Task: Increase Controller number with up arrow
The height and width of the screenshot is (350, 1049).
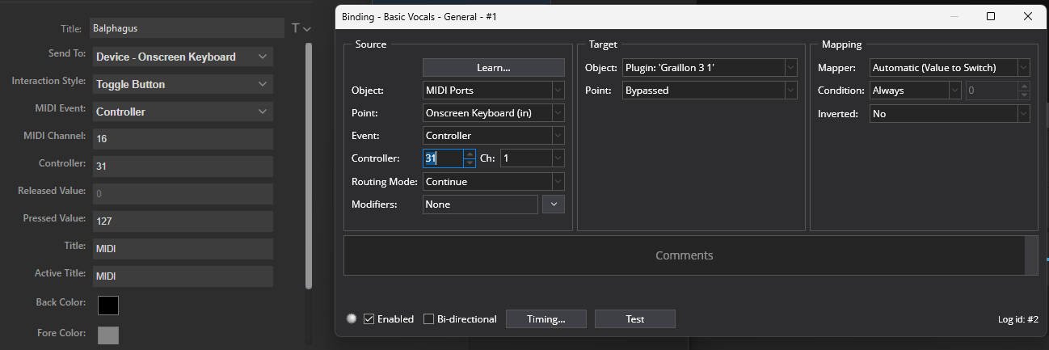Action: pos(470,154)
